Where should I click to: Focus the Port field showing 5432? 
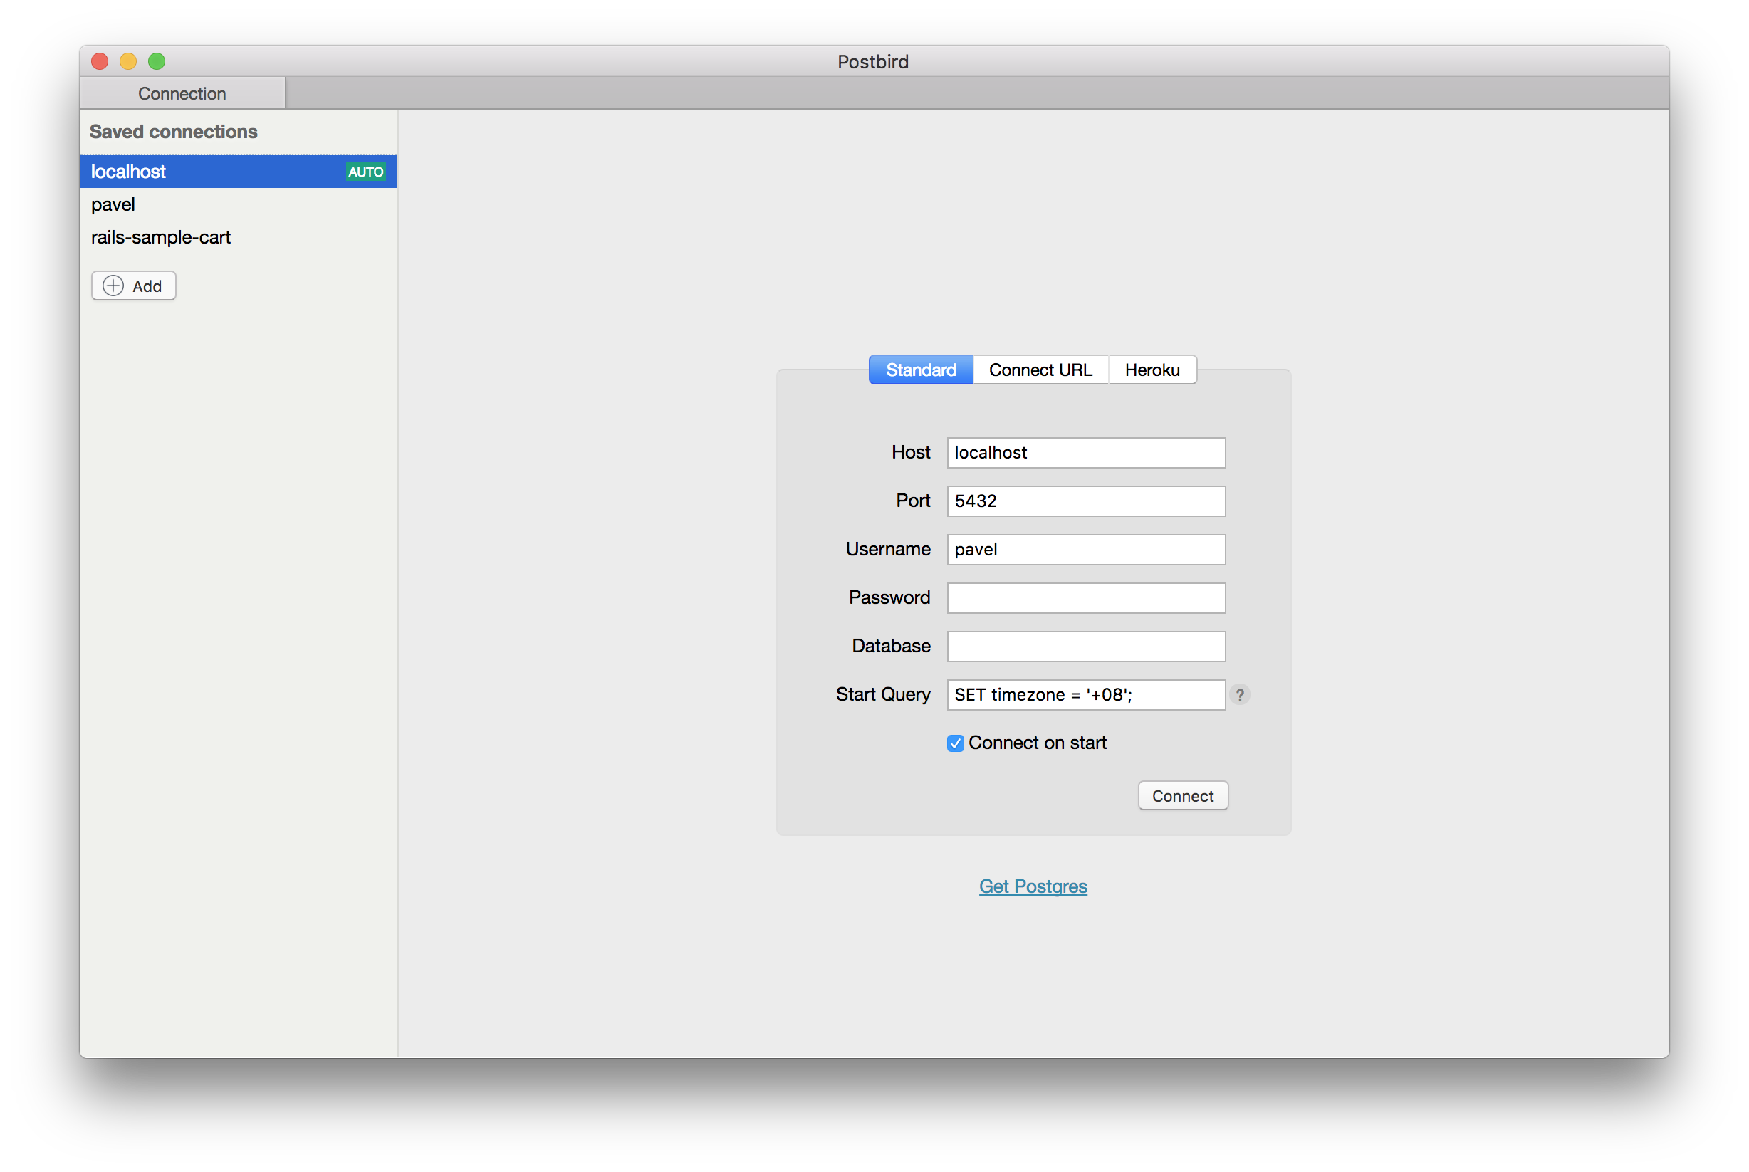pyautogui.click(x=1085, y=501)
